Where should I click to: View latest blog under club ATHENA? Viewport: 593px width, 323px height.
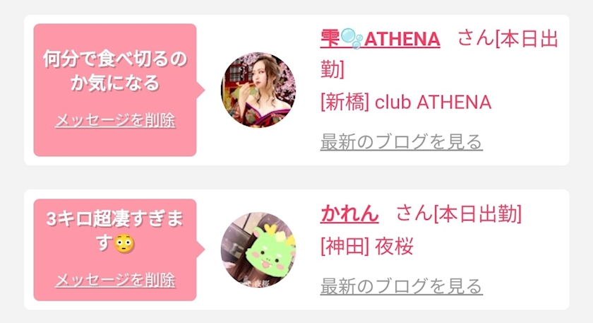[401, 142]
